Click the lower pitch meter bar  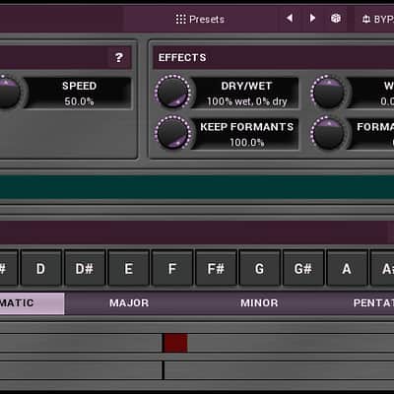pos(197,370)
